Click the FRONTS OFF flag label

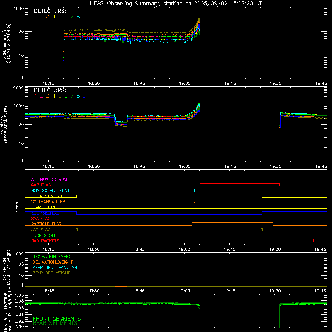click(44, 235)
